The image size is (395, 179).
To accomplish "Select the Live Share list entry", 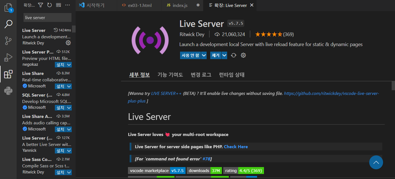I will [x=46, y=80].
